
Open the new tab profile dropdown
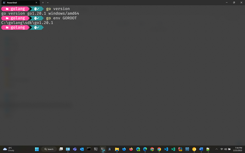[48, 3]
